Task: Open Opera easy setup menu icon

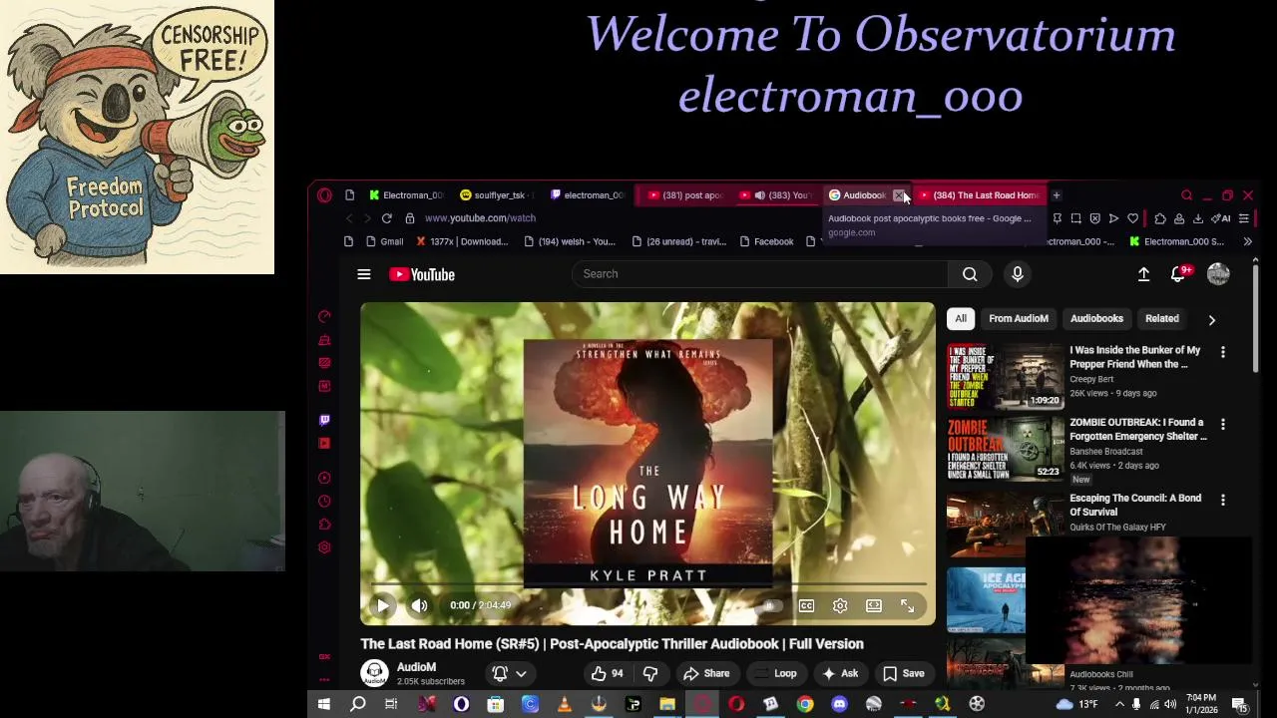Action: 1244,218
